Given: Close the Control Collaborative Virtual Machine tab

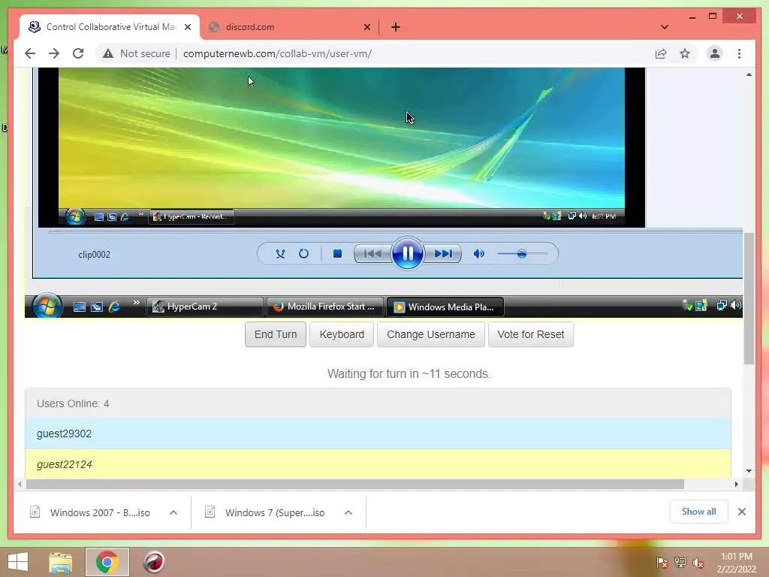Looking at the screenshot, I should coord(187,27).
